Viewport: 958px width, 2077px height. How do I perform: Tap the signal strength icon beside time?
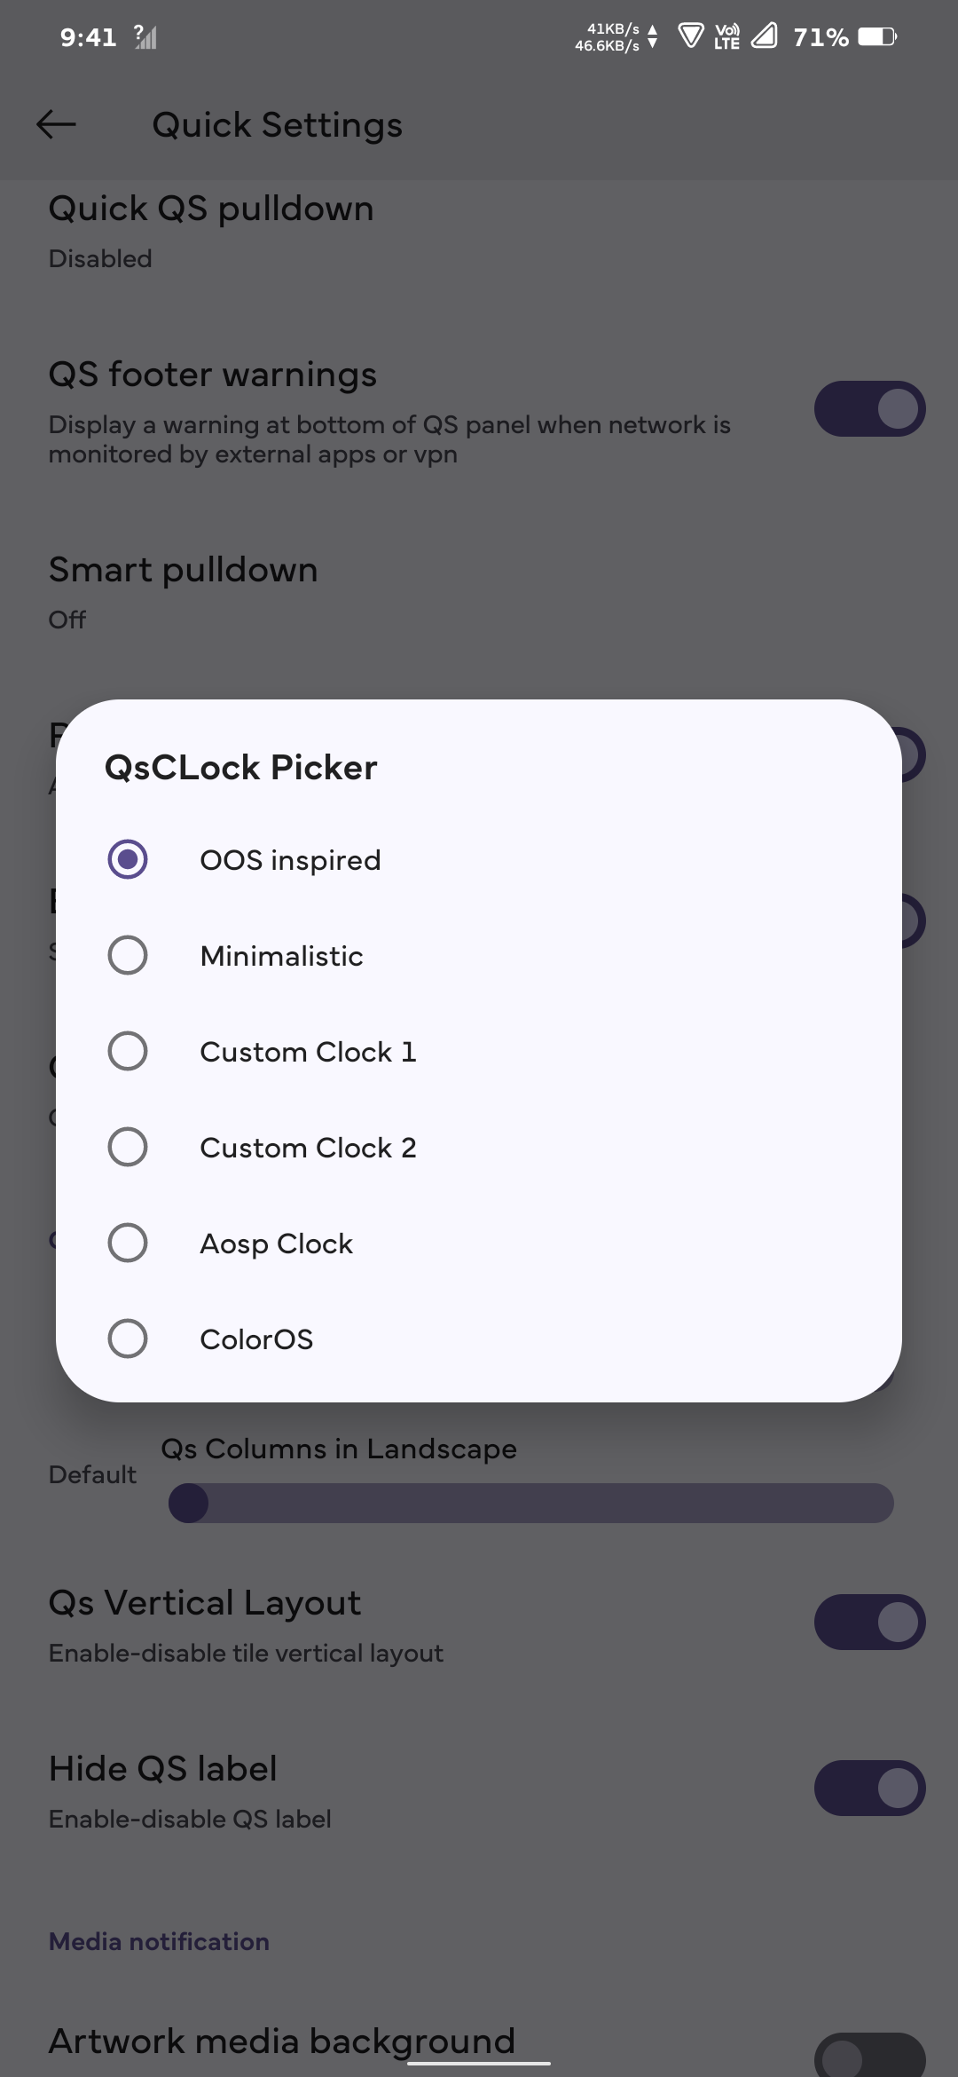point(145,37)
